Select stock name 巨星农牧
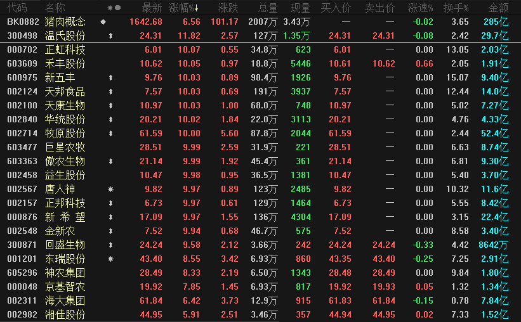The image size is (521, 322). point(65,148)
